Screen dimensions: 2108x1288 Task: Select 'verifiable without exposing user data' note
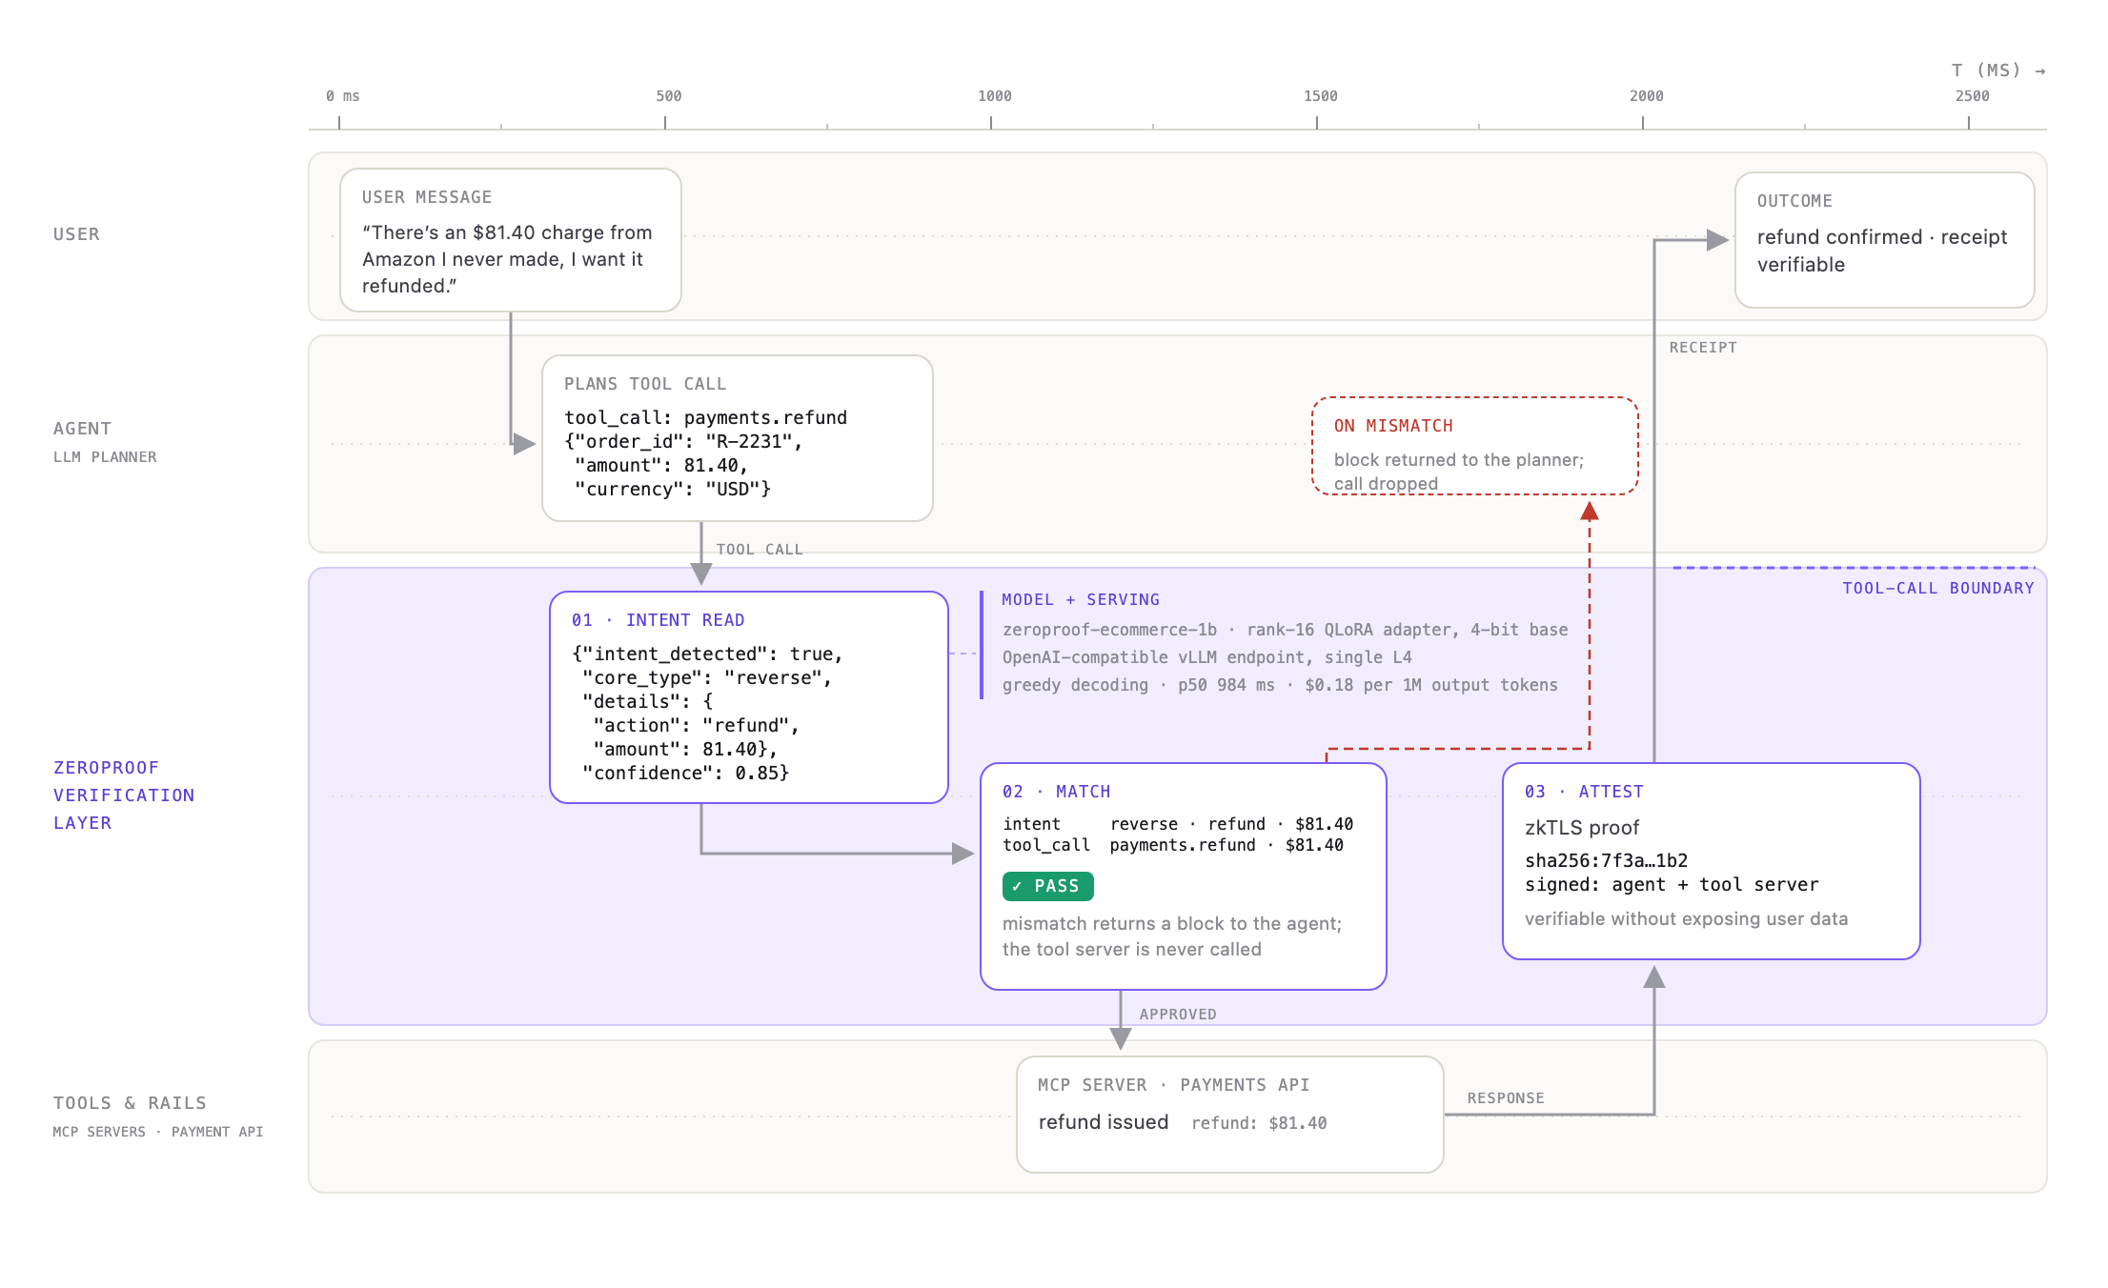[1686, 918]
